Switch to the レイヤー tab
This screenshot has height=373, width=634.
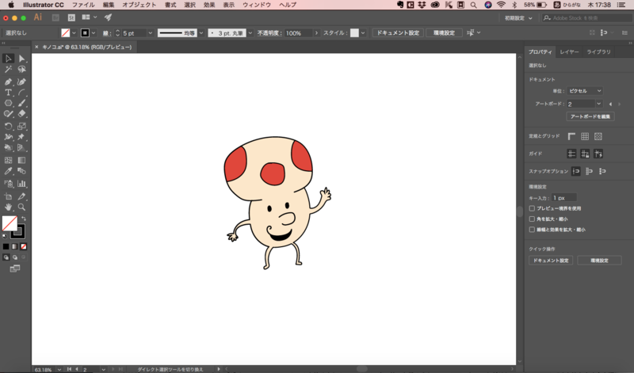coord(569,52)
